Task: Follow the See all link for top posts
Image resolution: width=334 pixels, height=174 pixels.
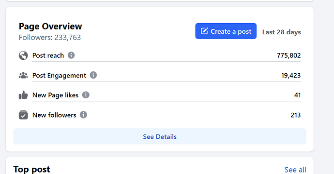Action: click(x=295, y=170)
